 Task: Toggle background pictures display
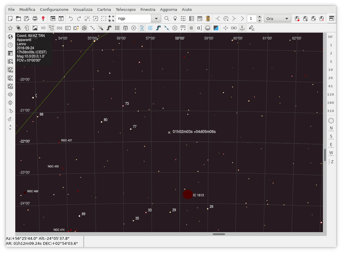pyautogui.click(x=35, y=28)
